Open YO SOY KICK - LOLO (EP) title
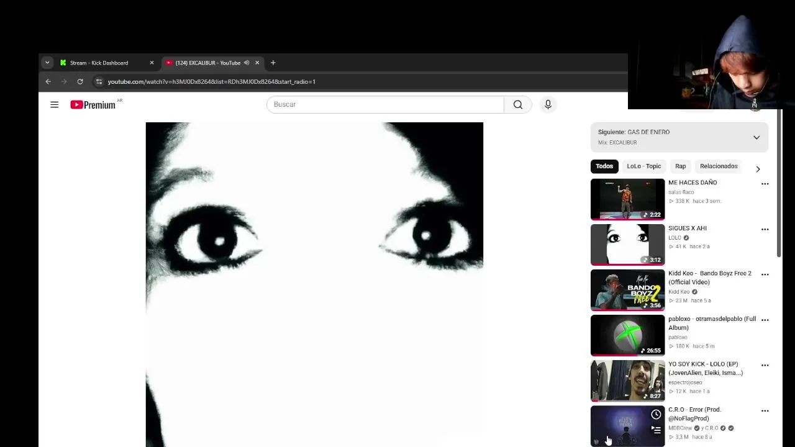This screenshot has width=795, height=447. coord(706,368)
